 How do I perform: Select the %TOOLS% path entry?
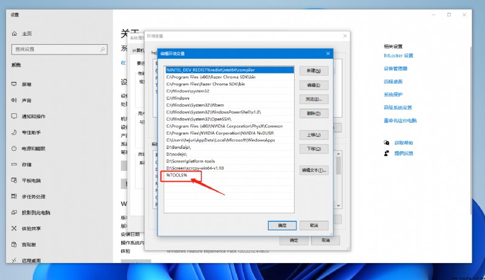click(229, 175)
